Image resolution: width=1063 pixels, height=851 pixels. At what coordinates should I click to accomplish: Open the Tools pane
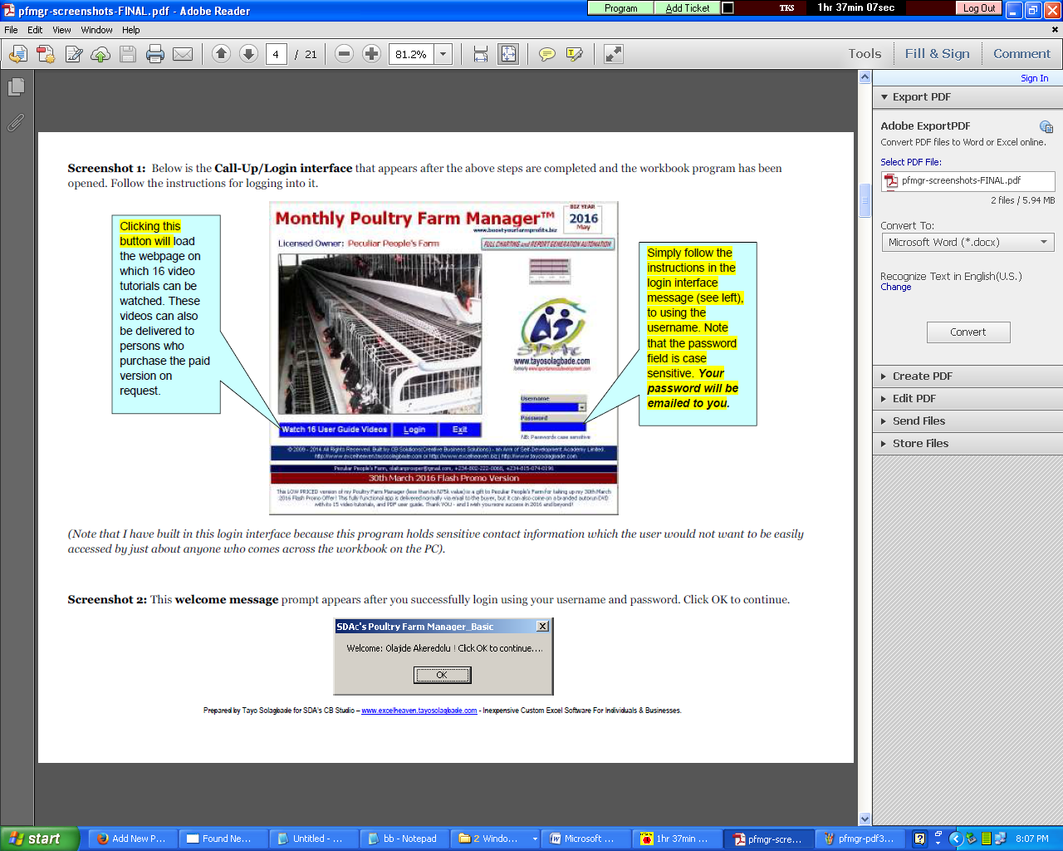[865, 53]
